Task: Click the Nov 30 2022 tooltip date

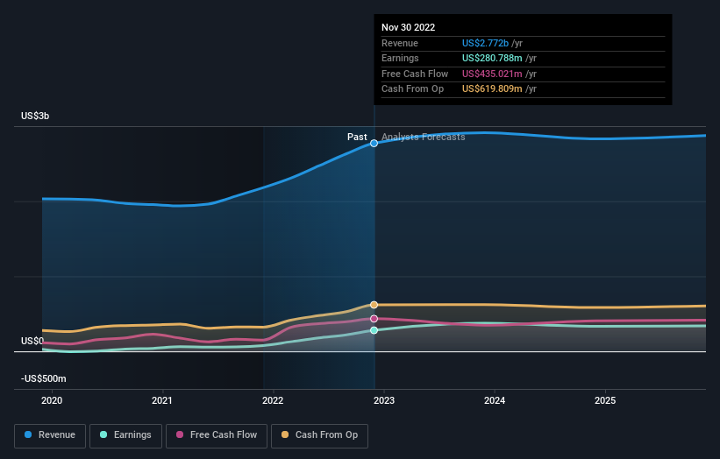Action: (x=408, y=27)
